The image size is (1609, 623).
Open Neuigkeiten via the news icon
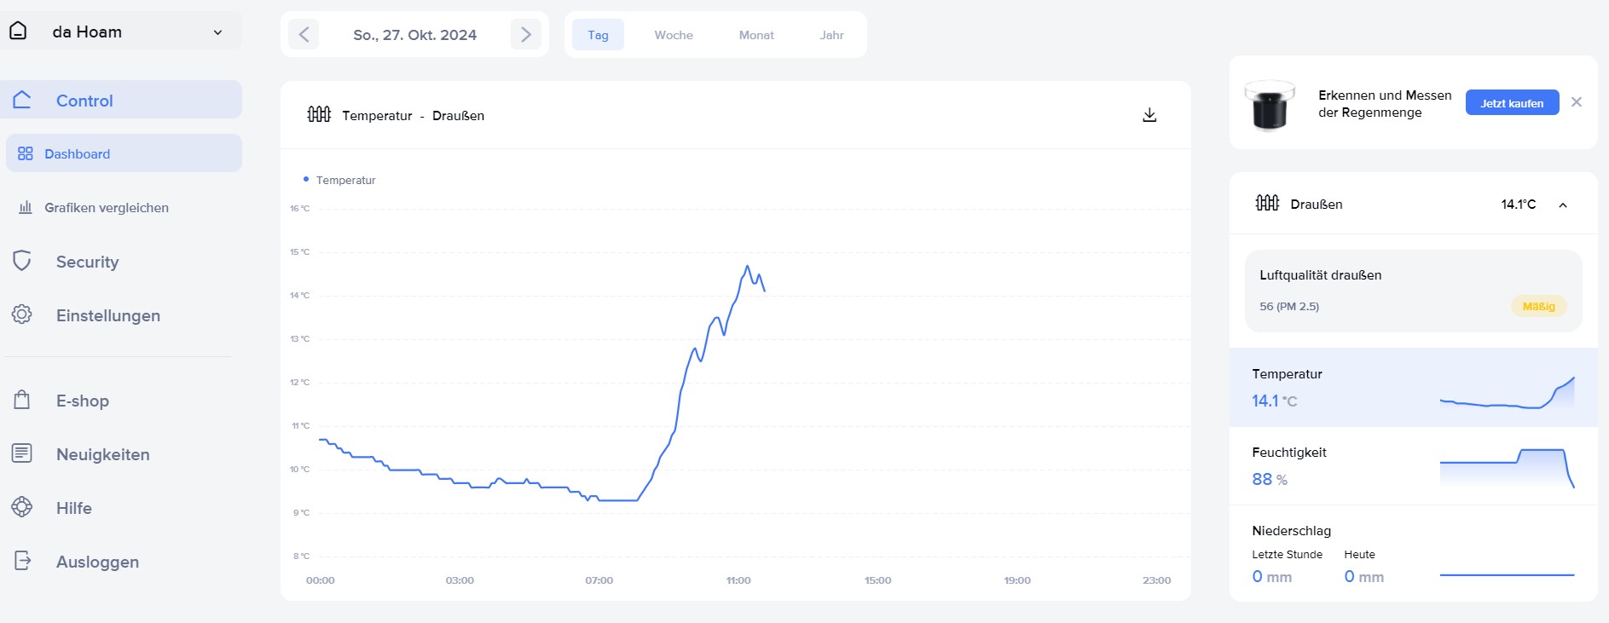[22, 453]
